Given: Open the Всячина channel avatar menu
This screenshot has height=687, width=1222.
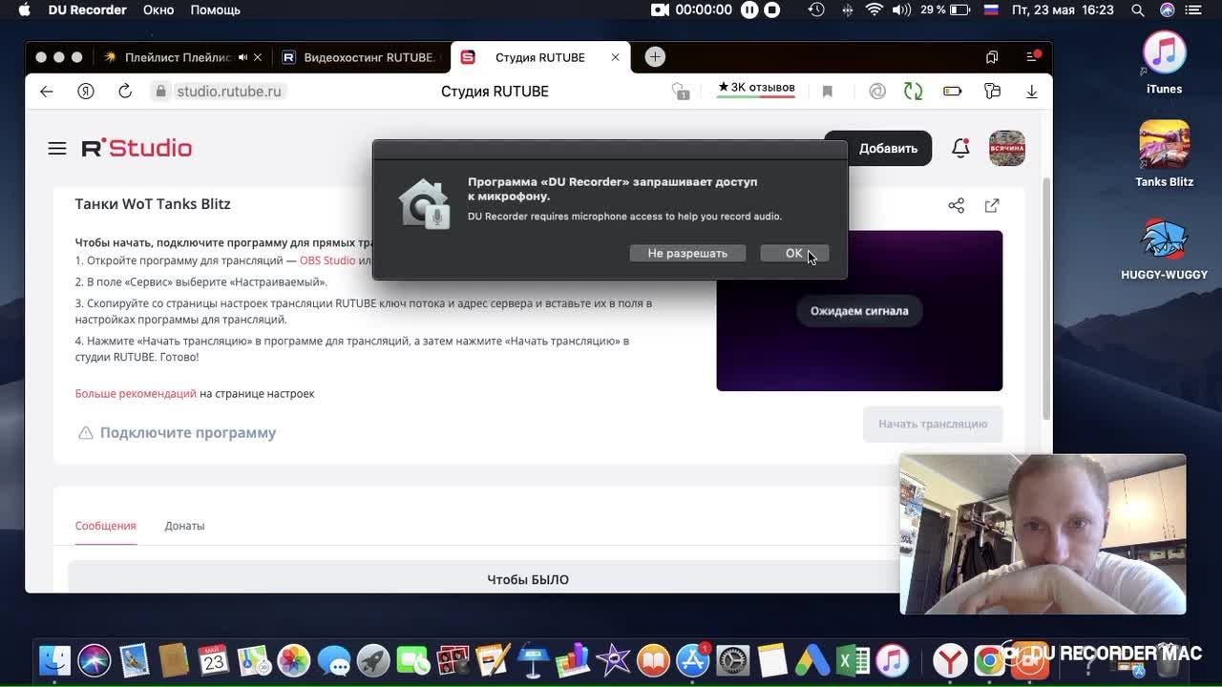Looking at the screenshot, I should click(x=1006, y=148).
